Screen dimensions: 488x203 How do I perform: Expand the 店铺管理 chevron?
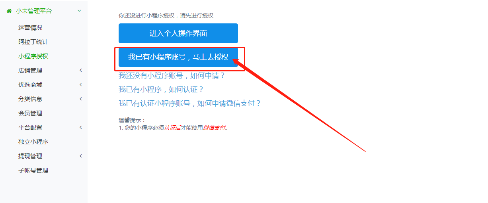pos(80,71)
